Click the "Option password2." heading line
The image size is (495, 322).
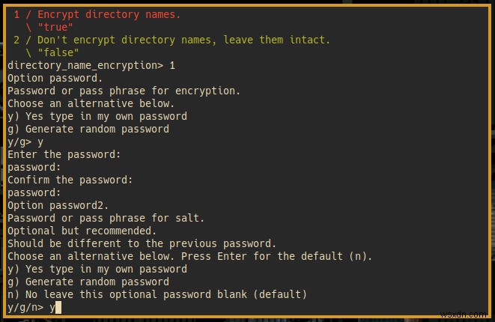(x=58, y=205)
